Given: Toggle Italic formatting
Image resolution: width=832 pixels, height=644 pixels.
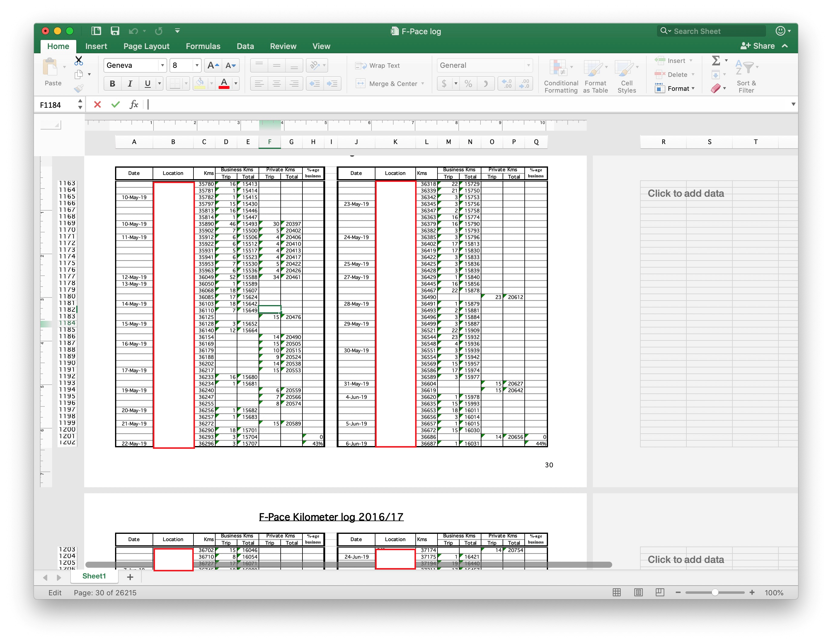Looking at the screenshot, I should tap(130, 84).
